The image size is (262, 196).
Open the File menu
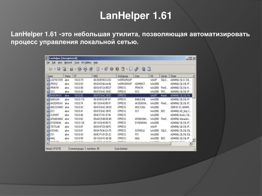click(48, 63)
